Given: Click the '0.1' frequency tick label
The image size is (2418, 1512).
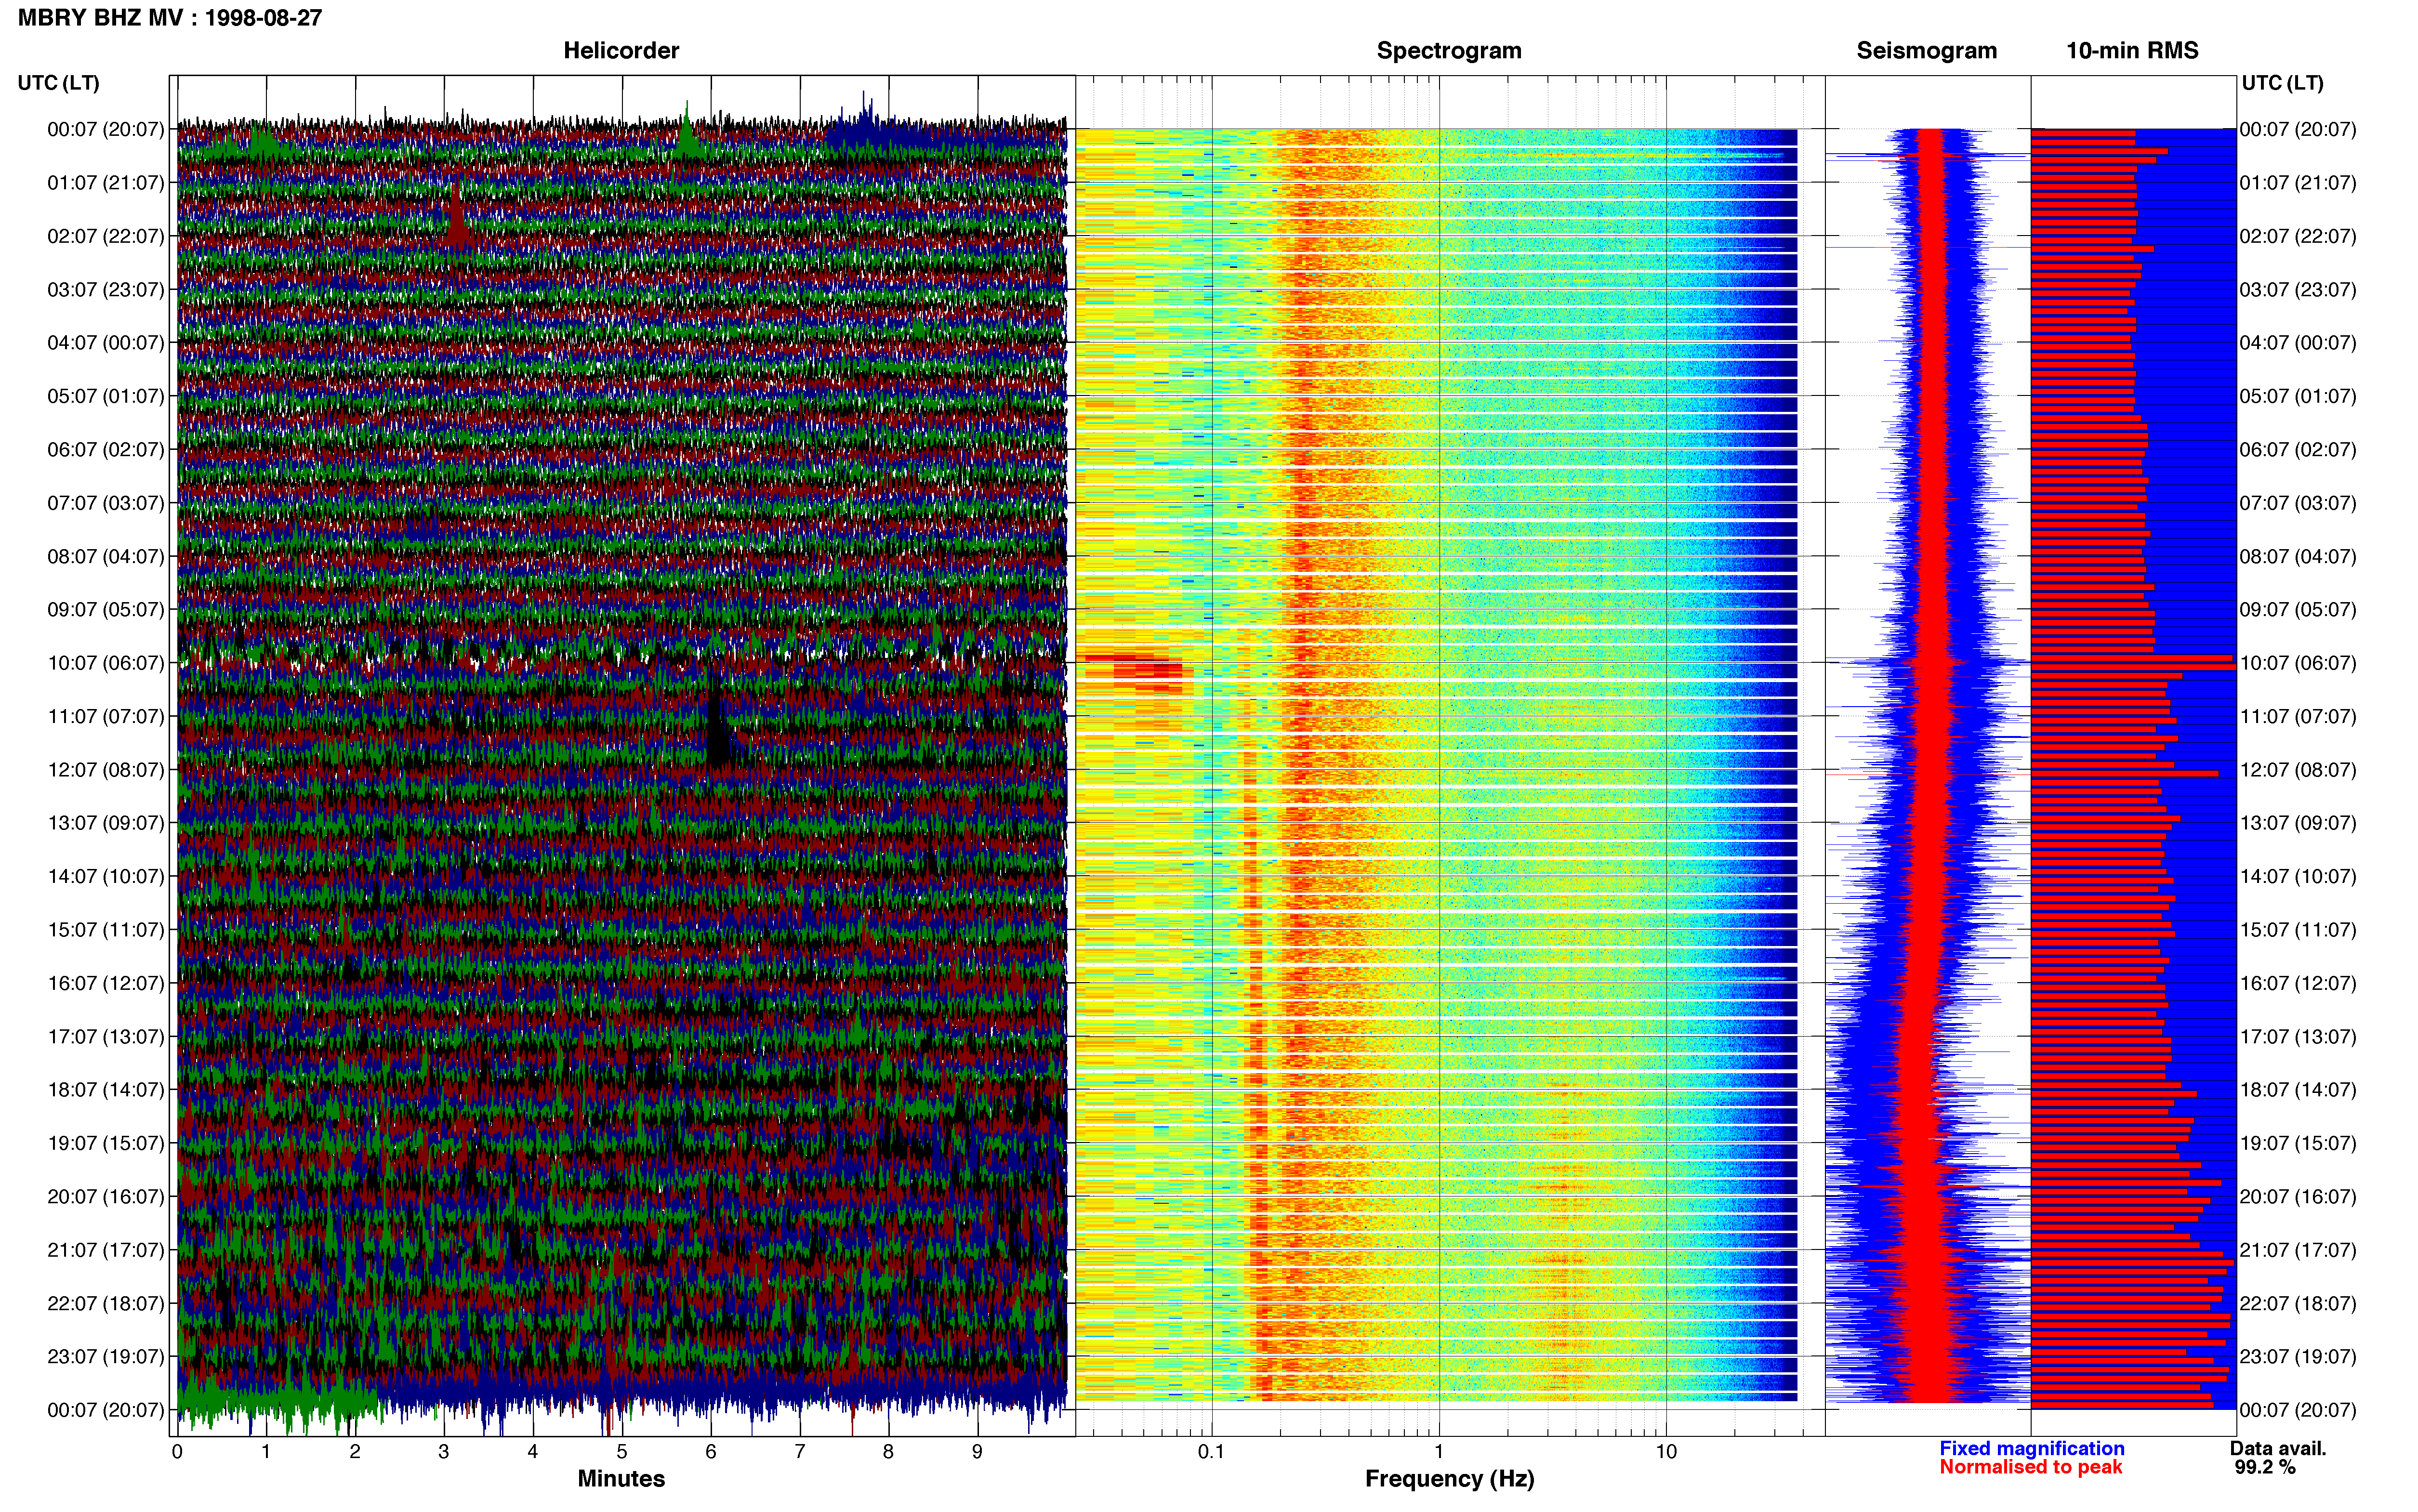Looking at the screenshot, I should (x=1211, y=1452).
